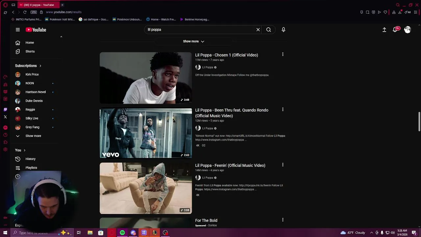The width and height of the screenshot is (421, 237).
Task: Open the browser downloads icon
Action: coord(400,12)
